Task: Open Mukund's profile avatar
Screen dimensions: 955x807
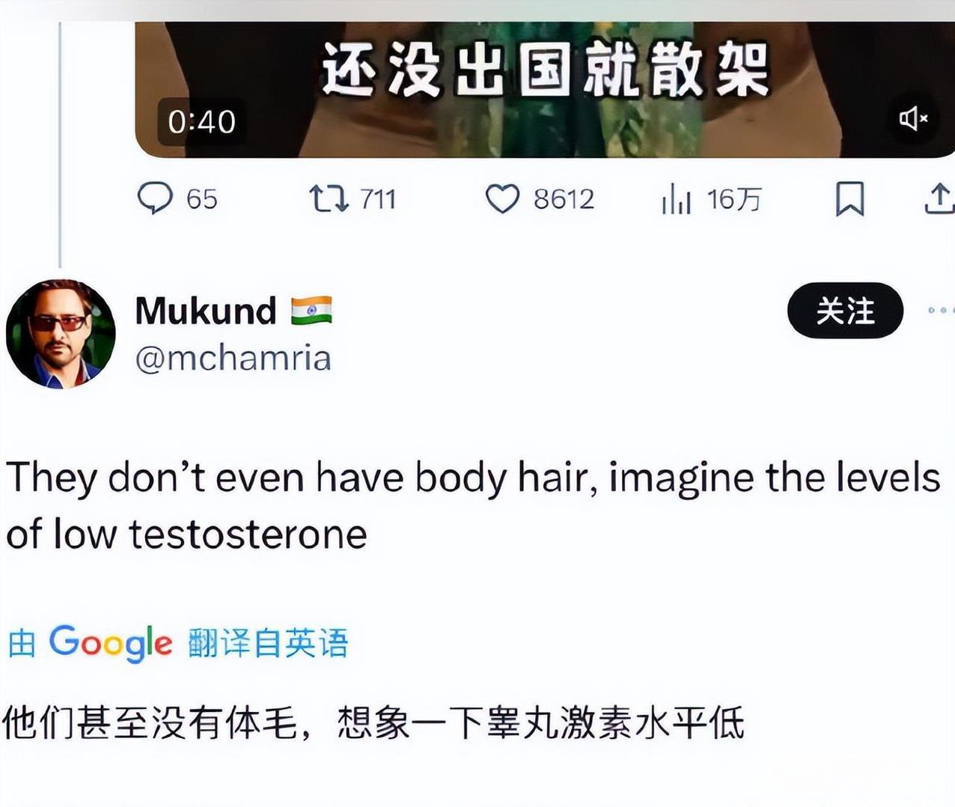Action: (61, 334)
